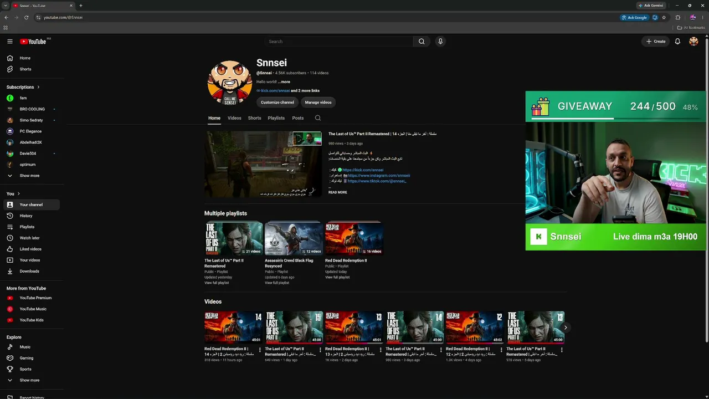Go to Your channel in the sidebar
The image size is (709, 399).
(x=32, y=204)
